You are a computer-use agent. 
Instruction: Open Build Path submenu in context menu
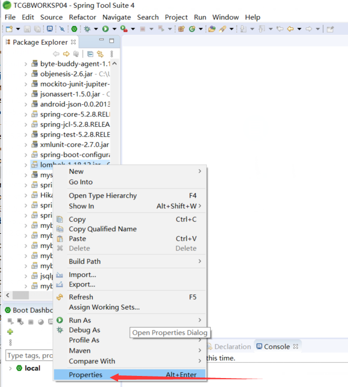(x=130, y=261)
